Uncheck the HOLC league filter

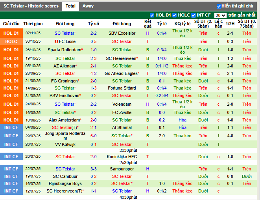coord(174,15)
